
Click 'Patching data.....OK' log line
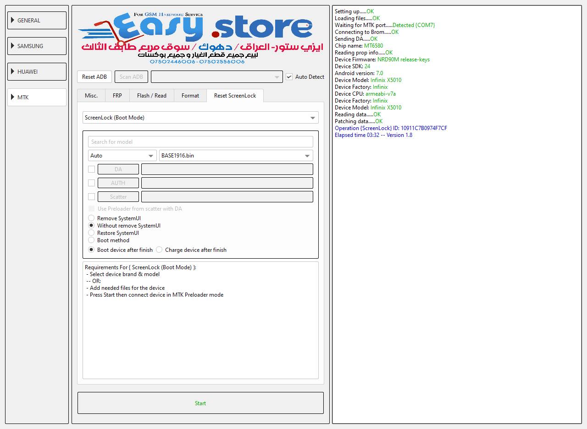pyautogui.click(x=359, y=121)
